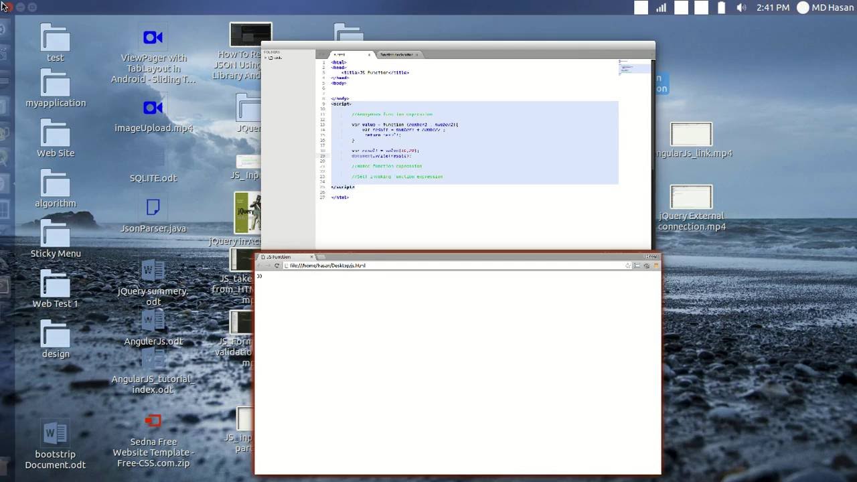Switch to the first editor tab
Image resolution: width=857 pixels, height=482 pixels.
click(352, 54)
